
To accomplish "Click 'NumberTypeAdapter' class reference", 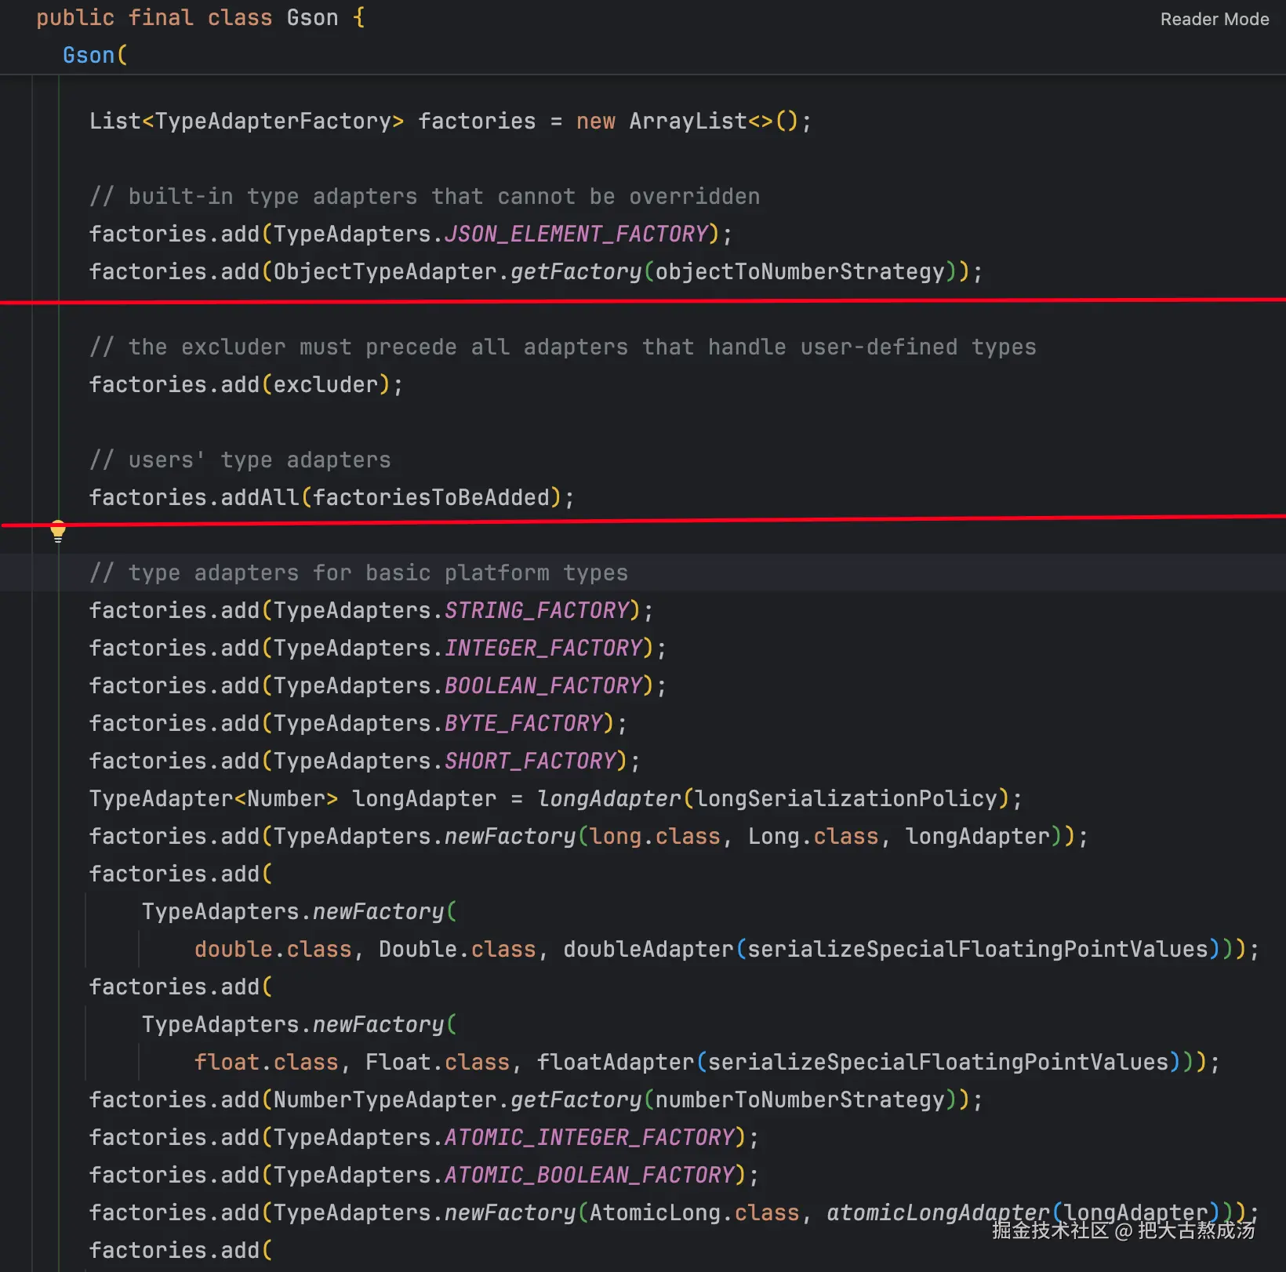I will [385, 1100].
